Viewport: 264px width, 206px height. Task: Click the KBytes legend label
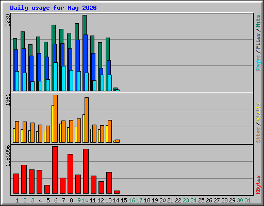pyautogui.click(x=258, y=185)
